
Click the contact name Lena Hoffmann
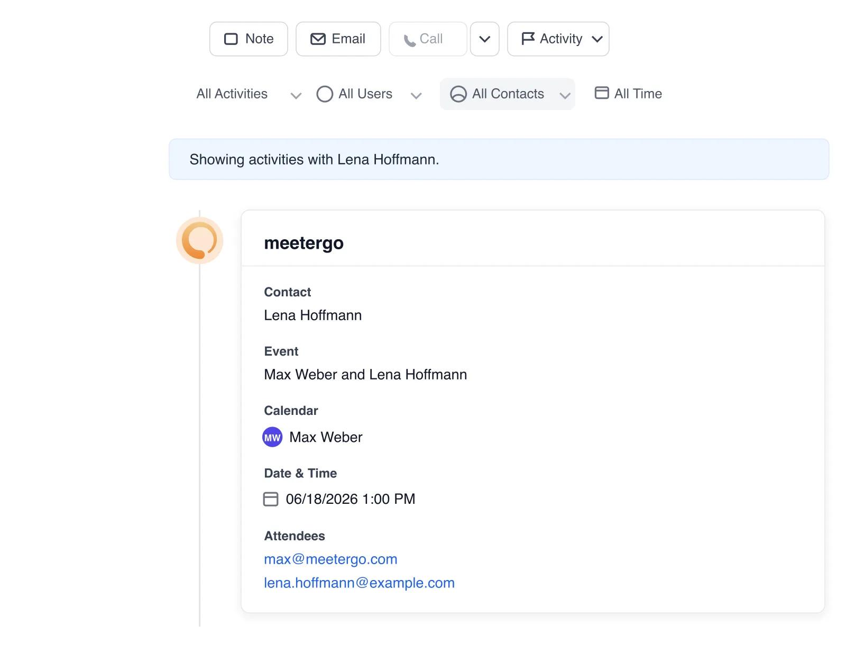[x=313, y=315]
